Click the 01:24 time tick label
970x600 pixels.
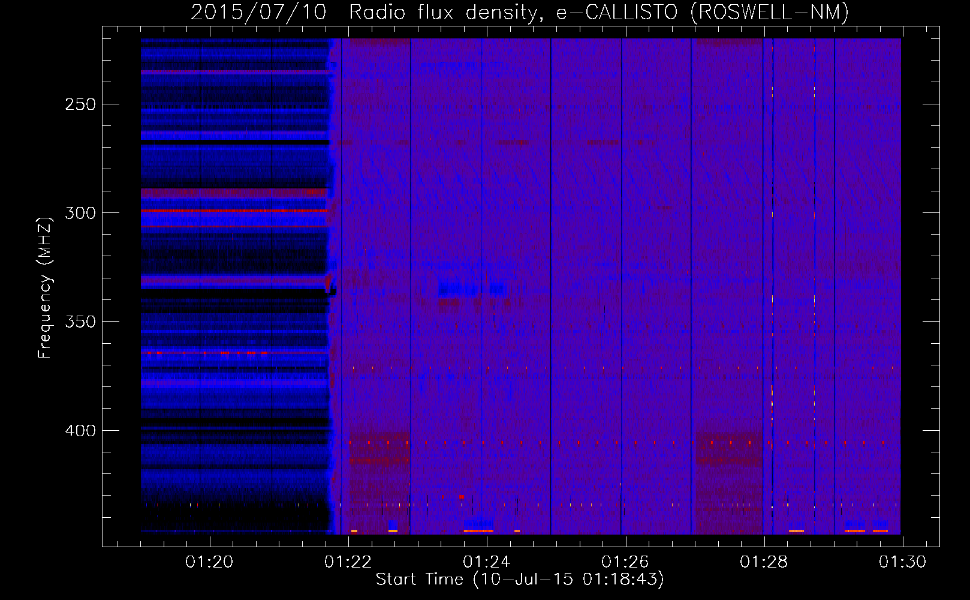486,562
